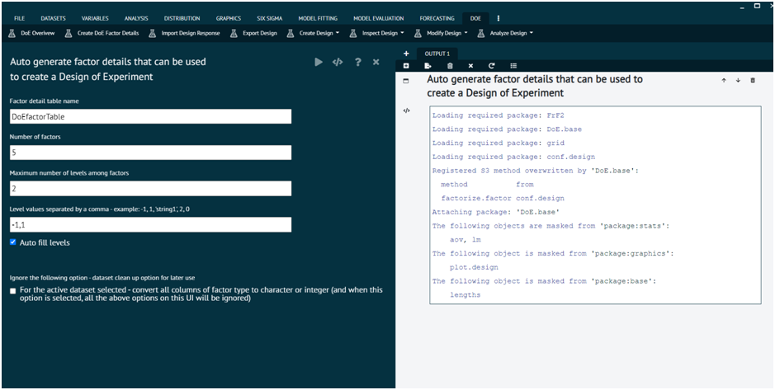
Task: Toggle the Auto fill levels checkbox
Action: pos(13,242)
